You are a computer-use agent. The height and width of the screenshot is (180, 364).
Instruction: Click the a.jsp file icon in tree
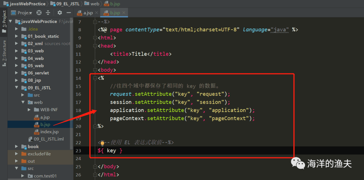coord(36,117)
